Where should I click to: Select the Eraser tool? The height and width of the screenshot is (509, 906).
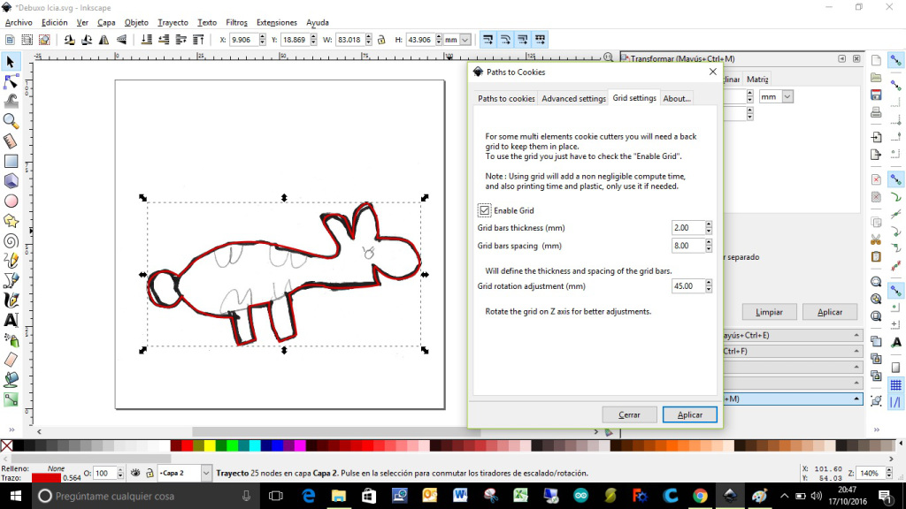(11, 360)
